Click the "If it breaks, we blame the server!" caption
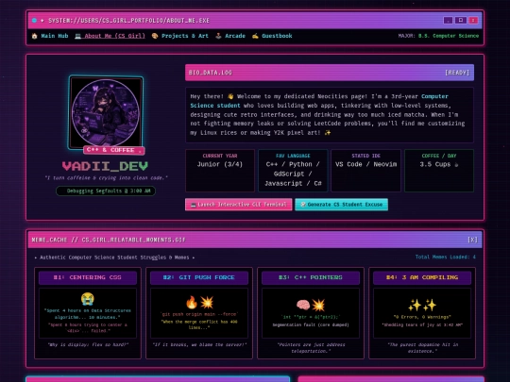Image resolution: width=510 pixels, height=382 pixels. 199,344
